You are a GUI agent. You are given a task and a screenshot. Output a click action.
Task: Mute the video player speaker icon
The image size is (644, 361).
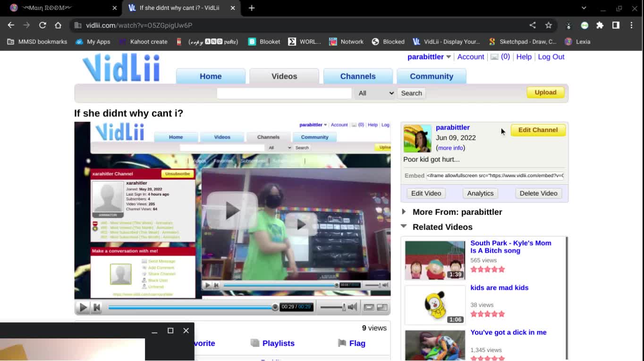point(352,307)
